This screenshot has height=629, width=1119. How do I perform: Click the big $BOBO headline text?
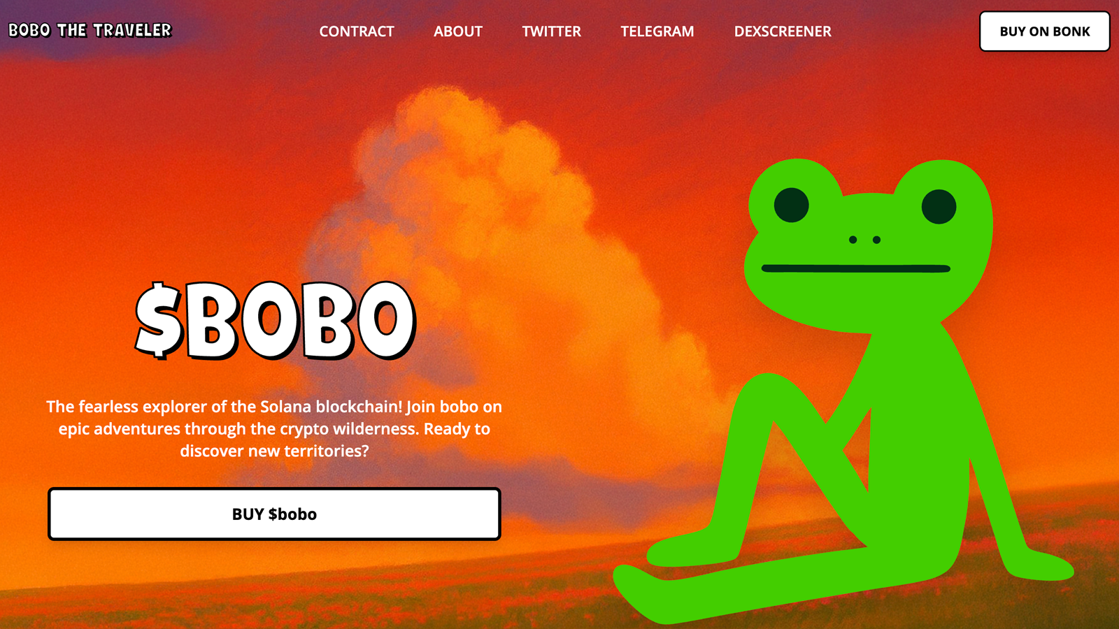276,320
